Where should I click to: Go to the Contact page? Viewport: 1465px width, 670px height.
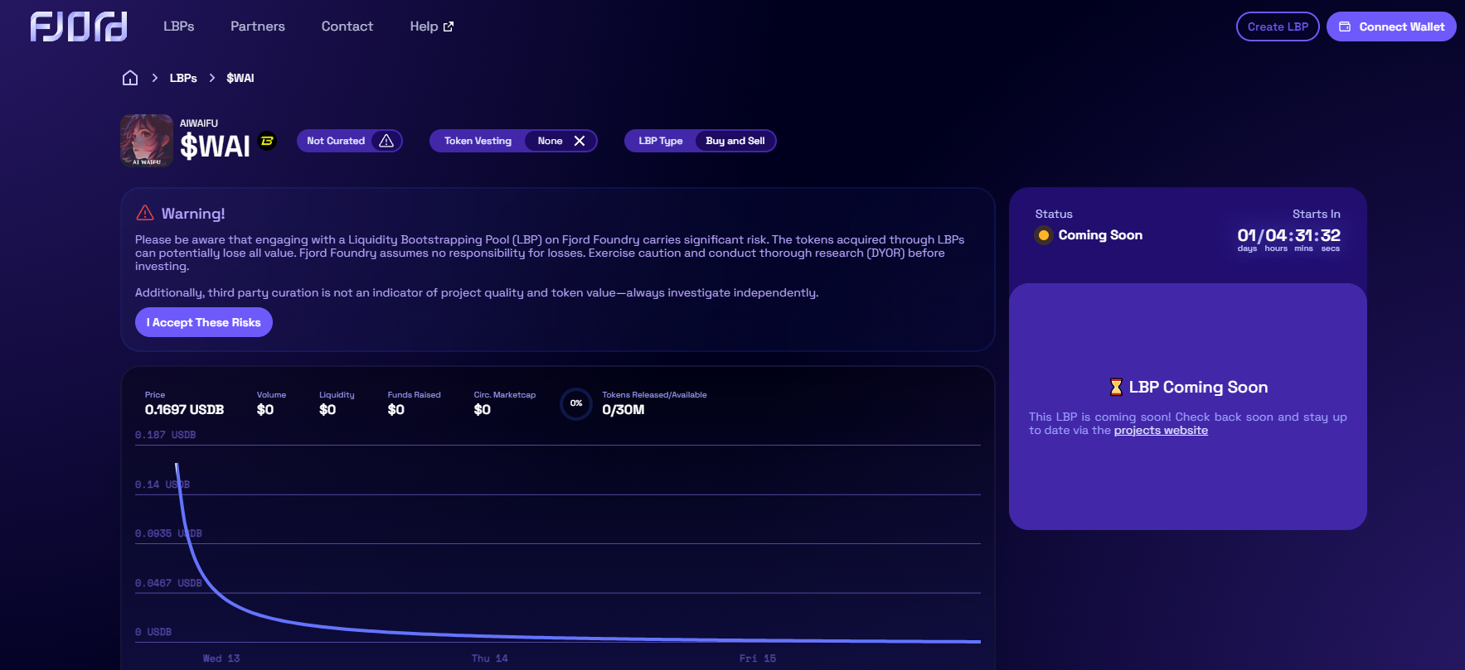(347, 27)
